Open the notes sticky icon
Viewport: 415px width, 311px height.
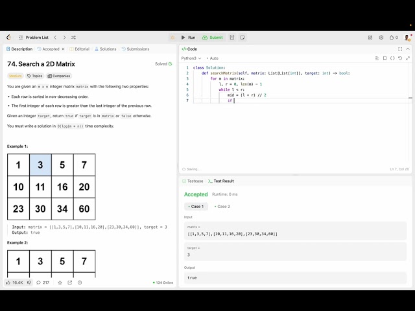[x=243, y=38]
